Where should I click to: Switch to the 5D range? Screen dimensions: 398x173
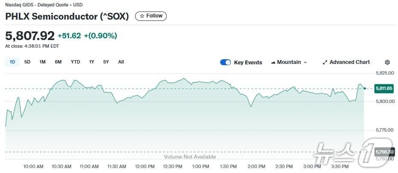coord(27,62)
